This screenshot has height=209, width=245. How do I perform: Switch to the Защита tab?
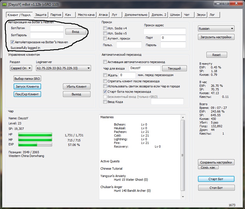(x=41, y=15)
